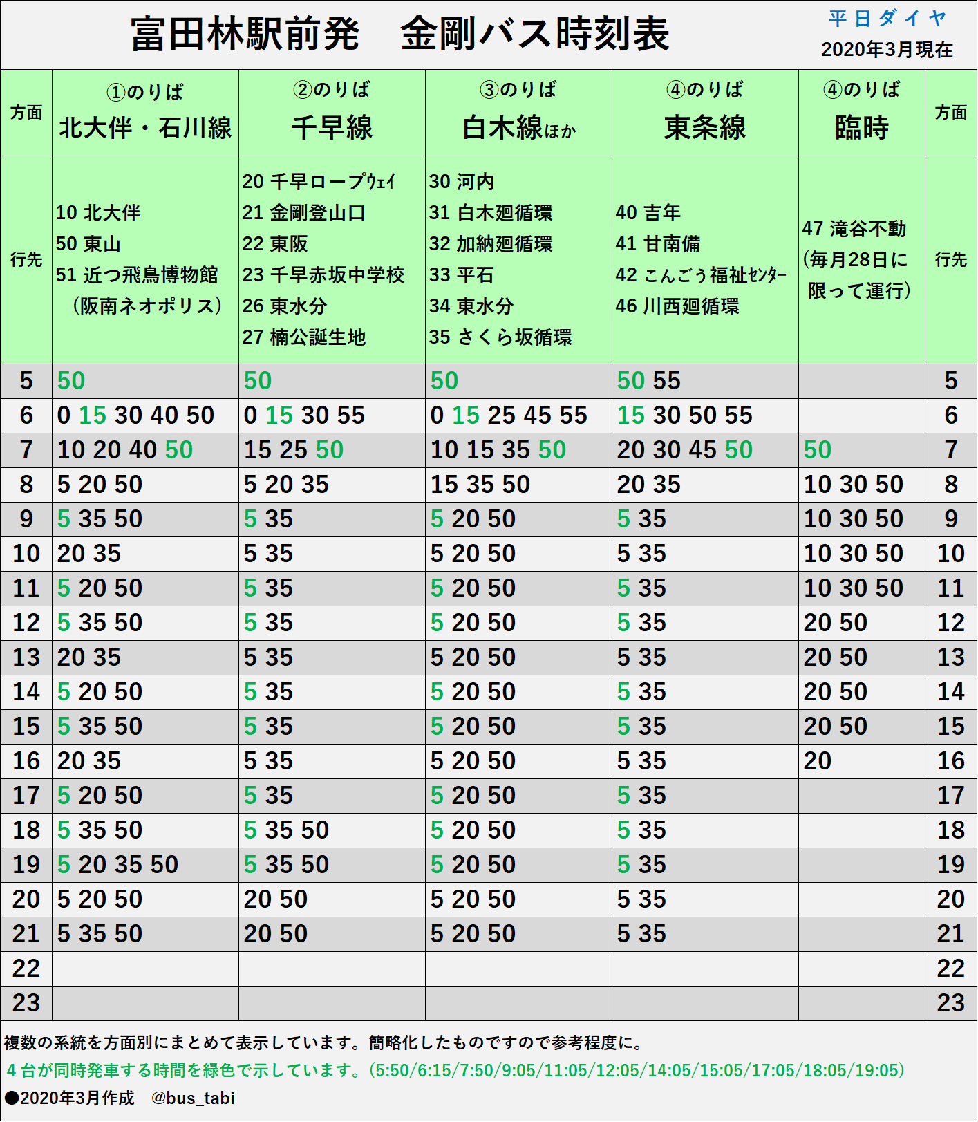Viewport: 978px width, 1122px height.
Task: Click destination 40 吉年
Action: (x=648, y=212)
